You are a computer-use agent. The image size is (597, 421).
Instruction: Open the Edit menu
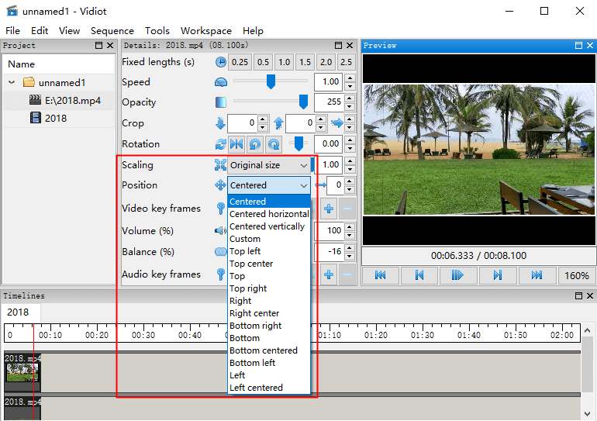(x=40, y=31)
